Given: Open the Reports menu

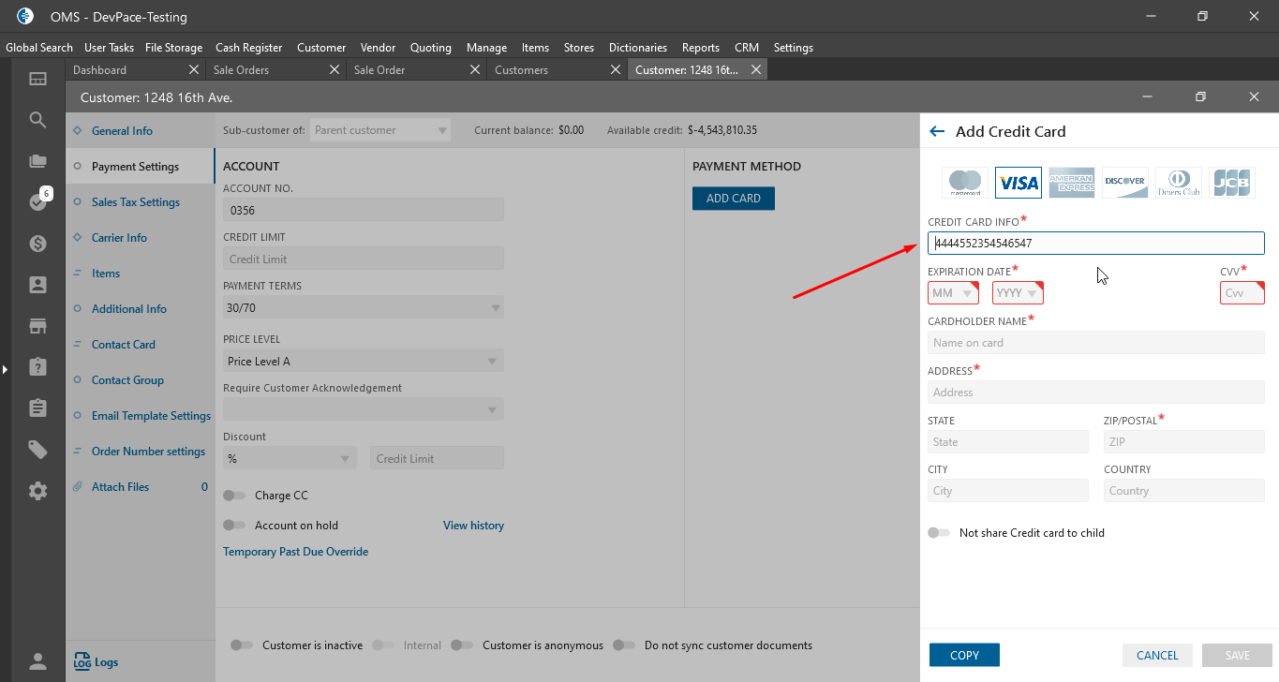Looking at the screenshot, I should pos(701,48).
